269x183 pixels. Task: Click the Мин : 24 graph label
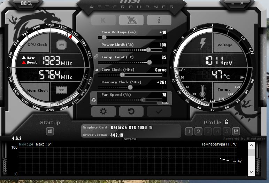tap(26, 144)
